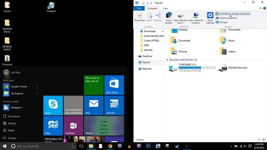
Task: Click the ribbon help icon
Action: click(264, 8)
